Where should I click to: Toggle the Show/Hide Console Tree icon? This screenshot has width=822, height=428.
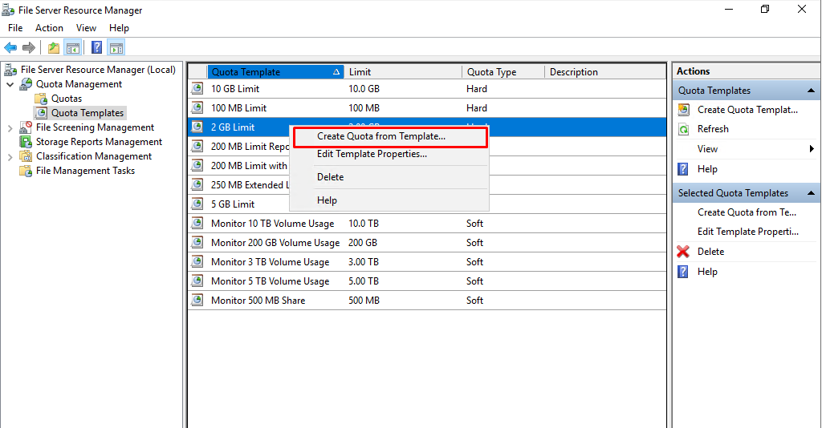(x=73, y=47)
